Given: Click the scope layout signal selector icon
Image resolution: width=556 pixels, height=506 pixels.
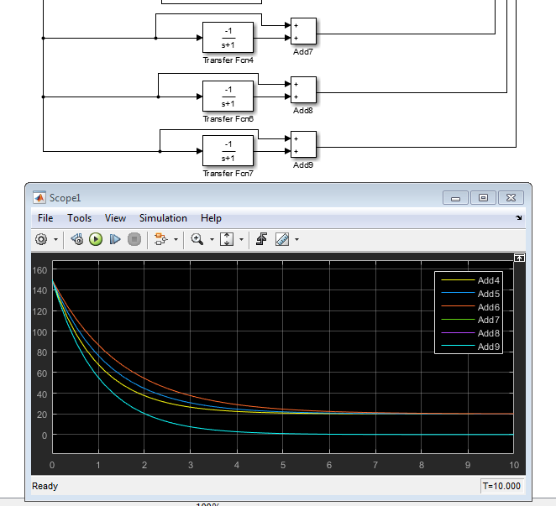Looking at the screenshot, I should click(161, 239).
